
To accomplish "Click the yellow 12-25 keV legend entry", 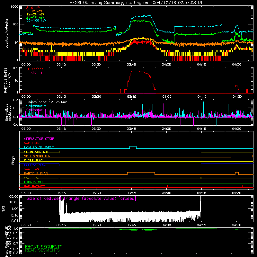I will pos(35,14).
